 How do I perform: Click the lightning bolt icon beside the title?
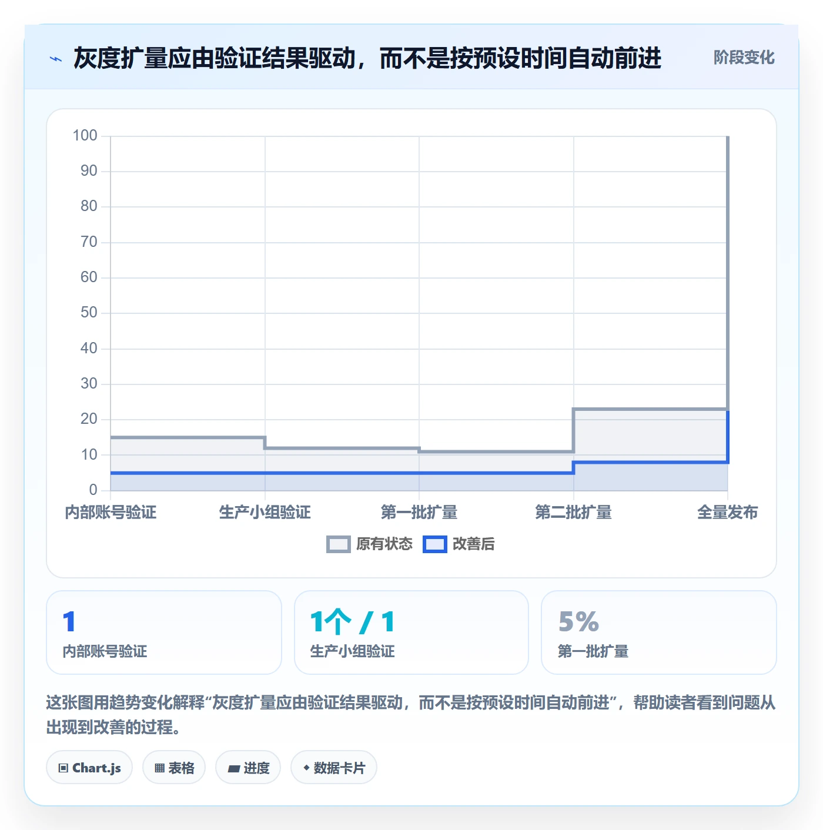point(56,59)
